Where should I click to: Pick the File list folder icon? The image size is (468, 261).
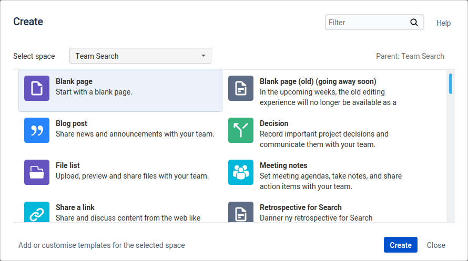[37, 172]
